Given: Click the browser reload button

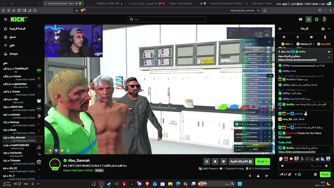Looking at the screenshot, I should point(320,10).
